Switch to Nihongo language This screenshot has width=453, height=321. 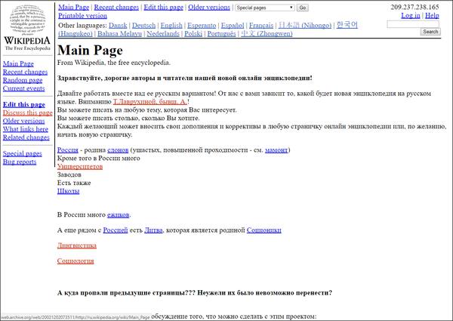click(x=305, y=26)
